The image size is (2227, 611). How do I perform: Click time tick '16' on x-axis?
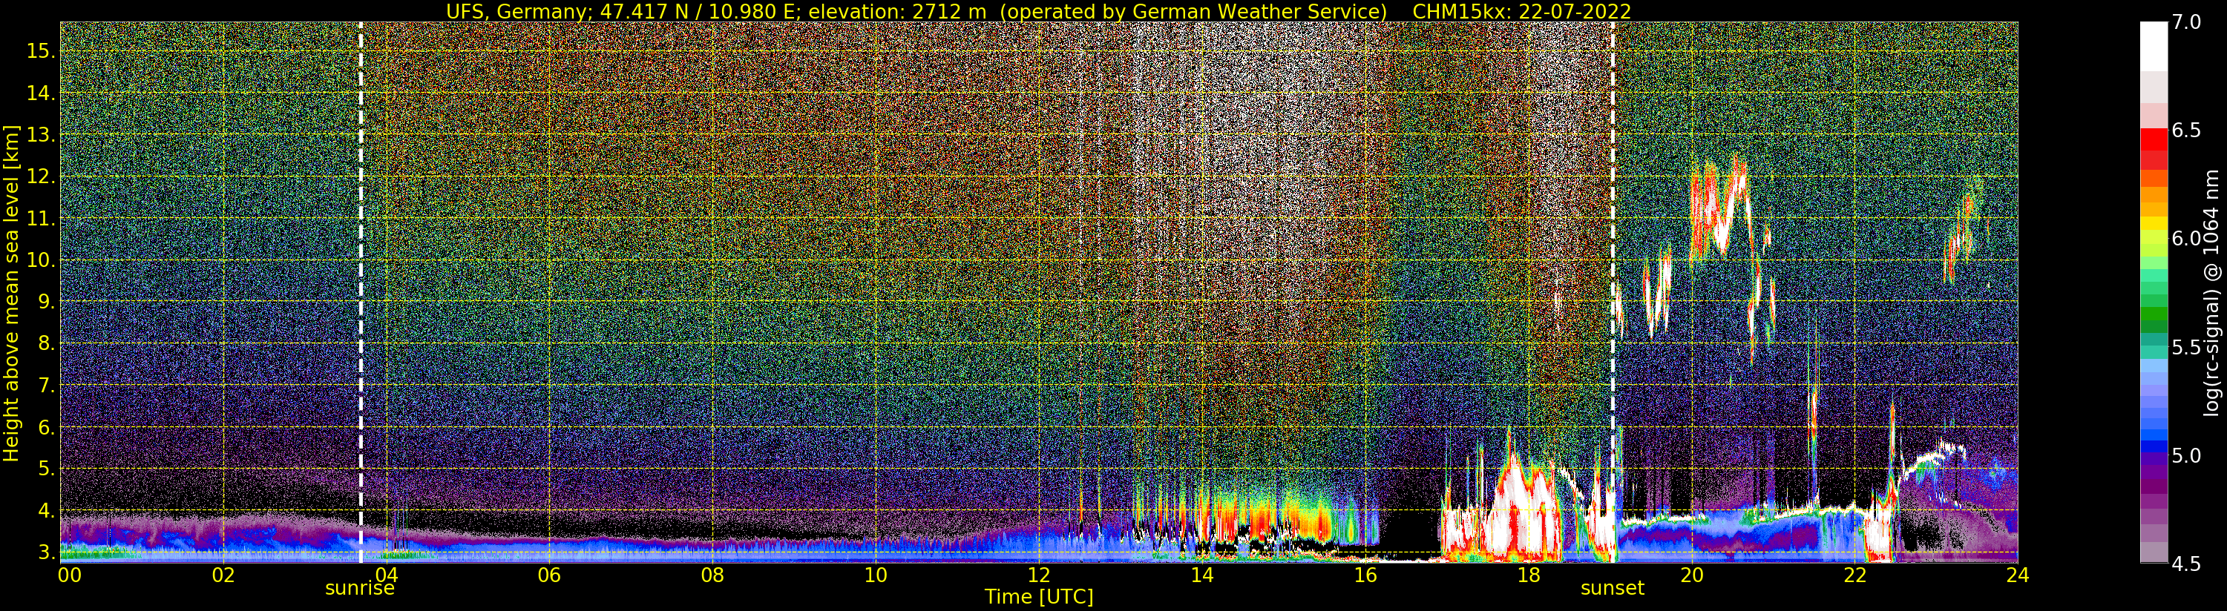pos(1365,575)
